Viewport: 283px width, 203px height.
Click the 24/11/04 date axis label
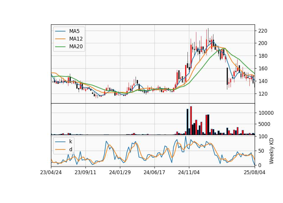(x=189, y=172)
